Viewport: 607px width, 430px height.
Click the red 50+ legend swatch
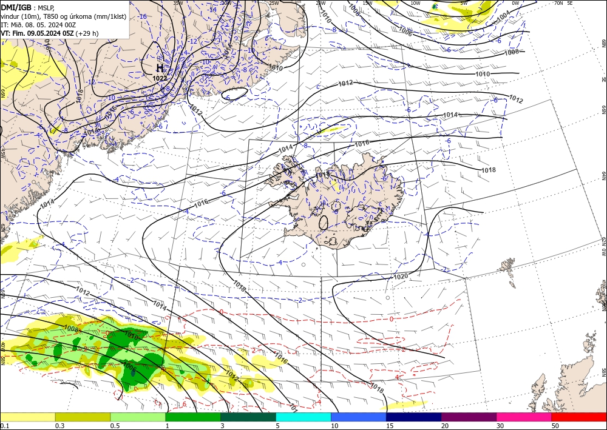[579, 417]
